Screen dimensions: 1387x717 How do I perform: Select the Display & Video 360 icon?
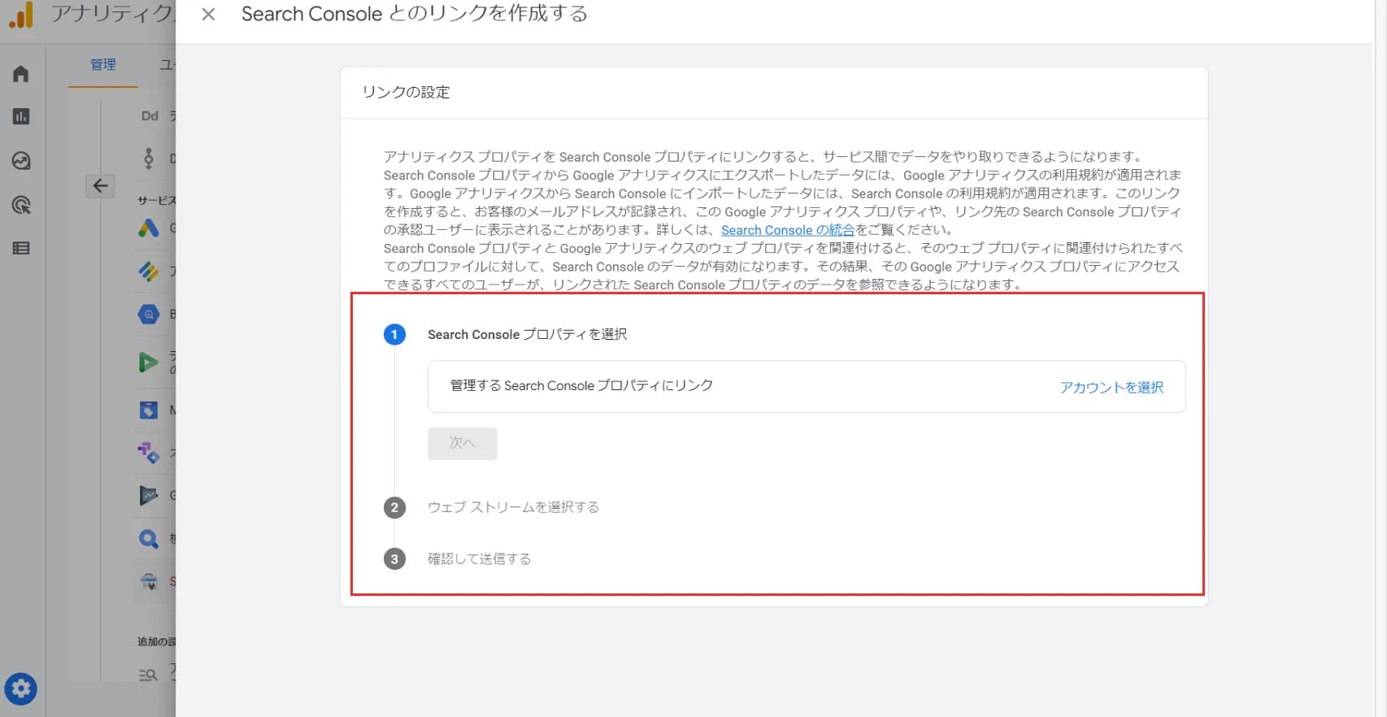coord(148,362)
